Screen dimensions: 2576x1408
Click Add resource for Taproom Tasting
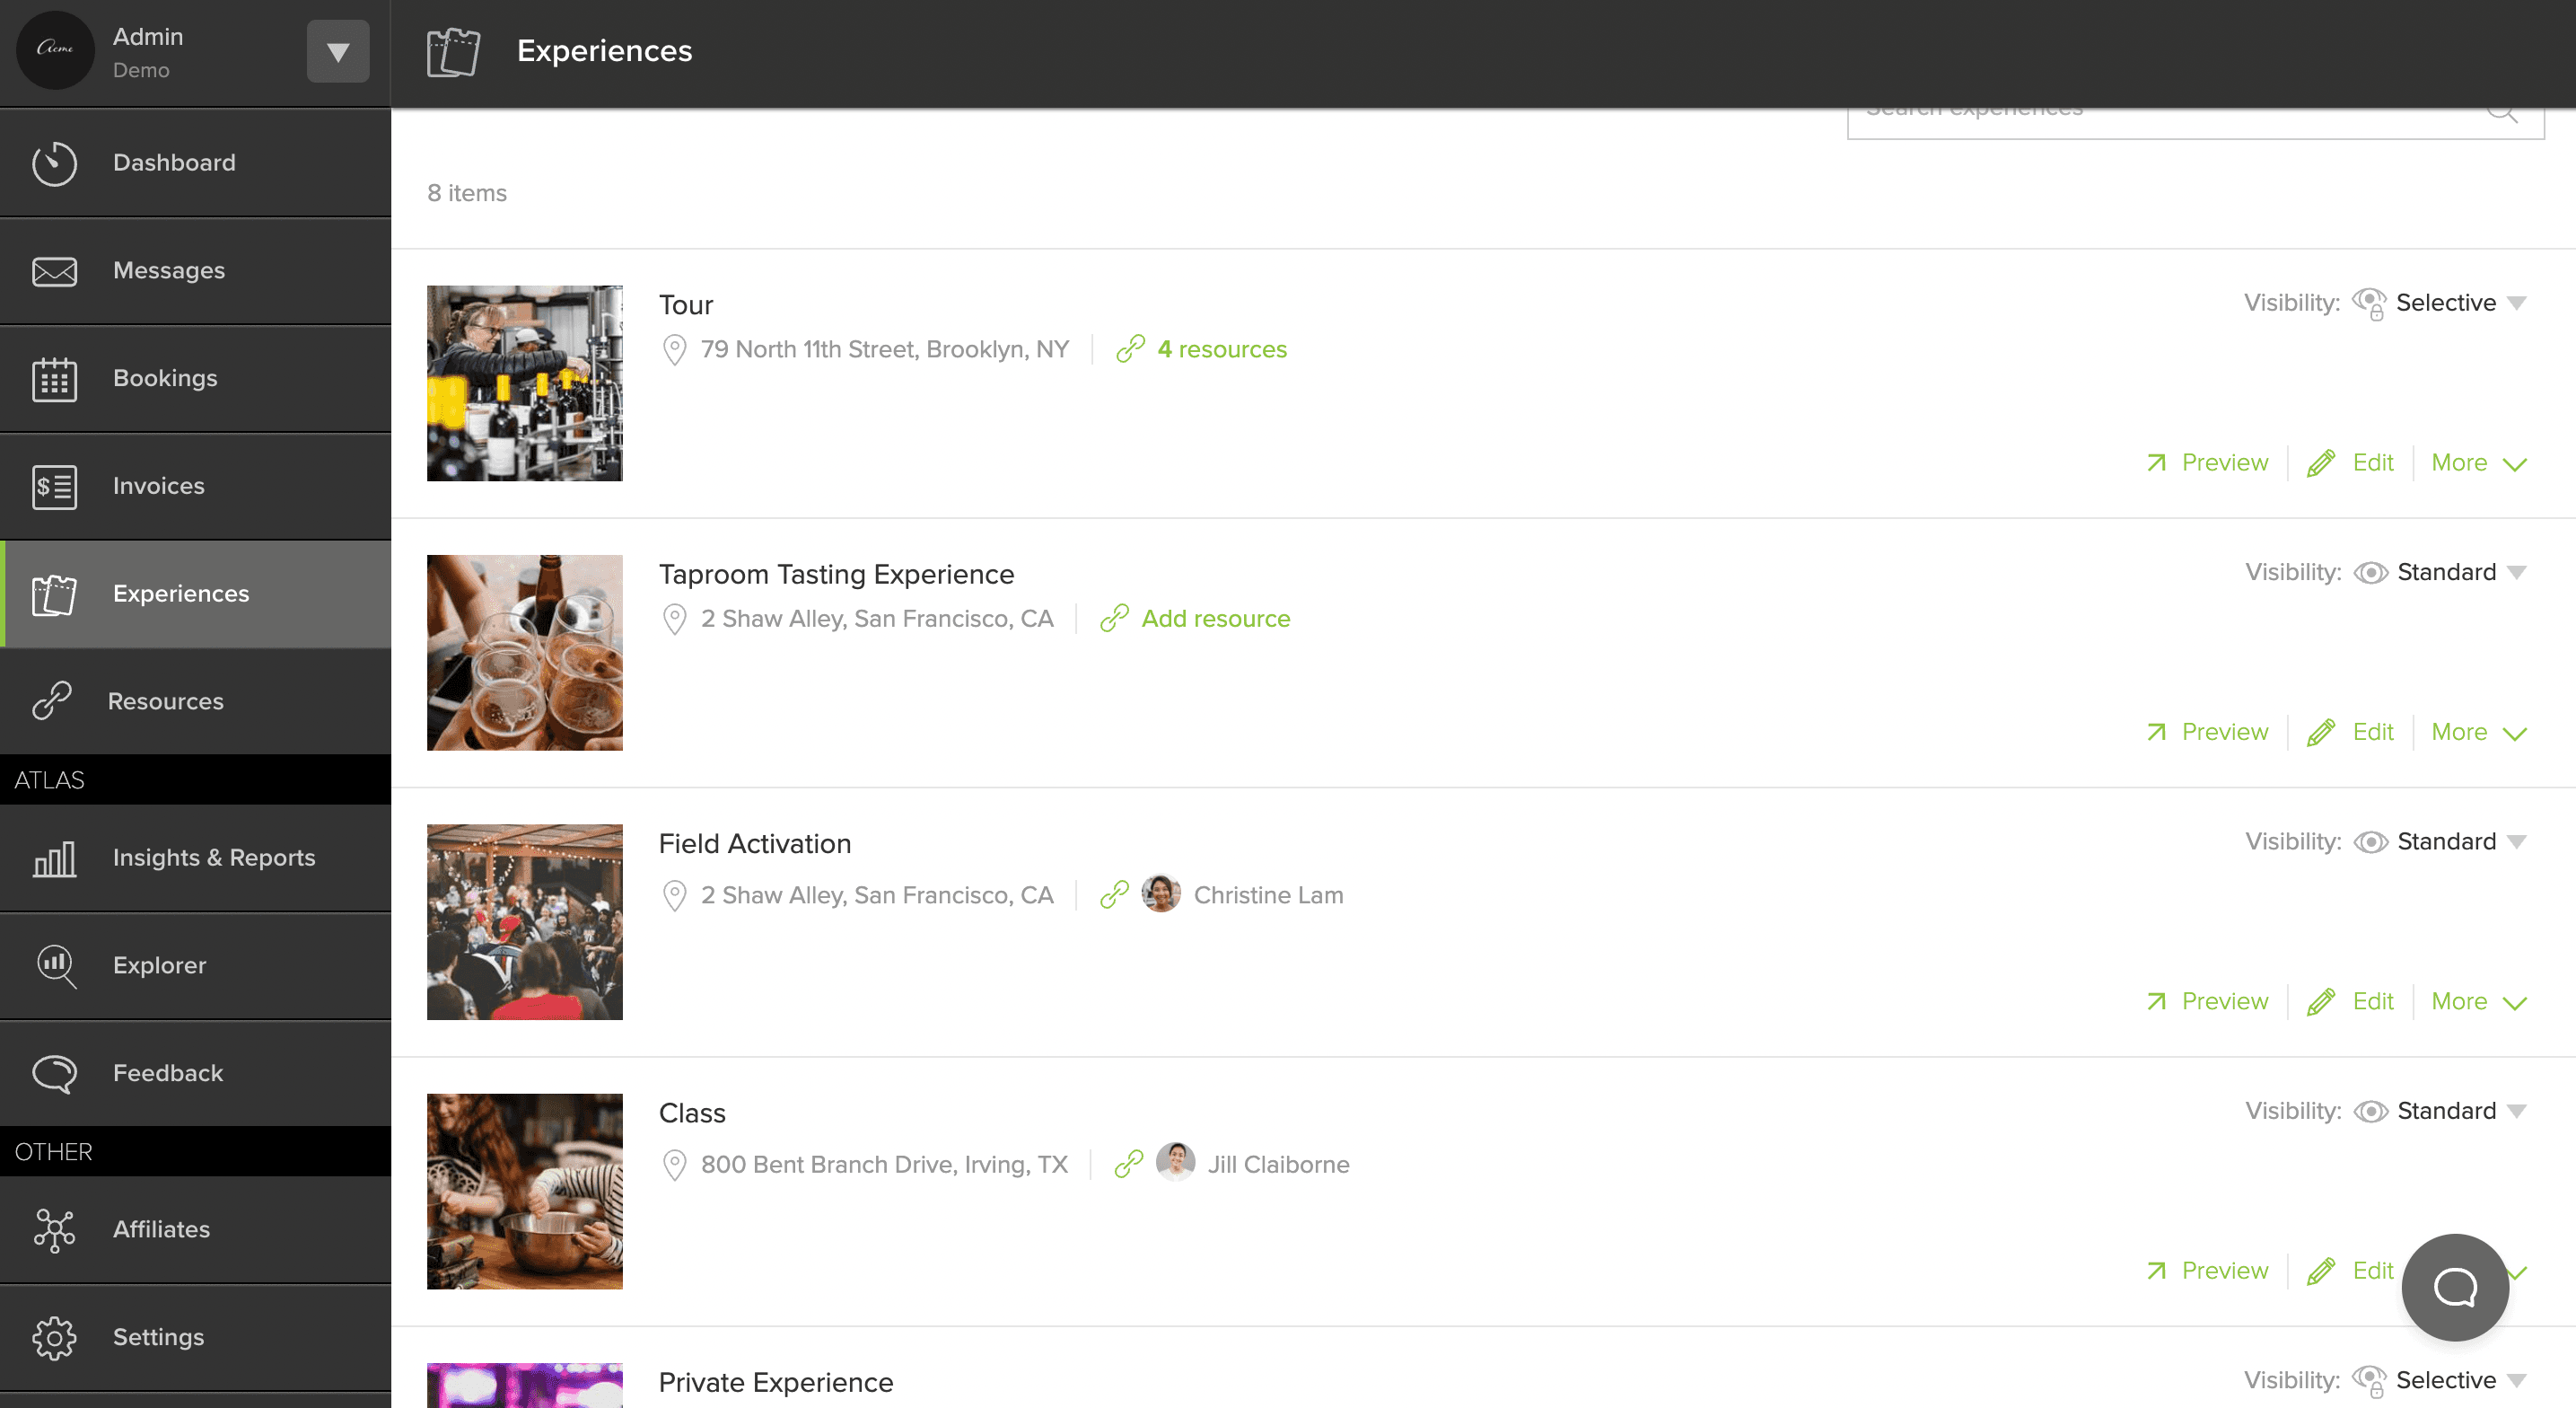tap(1215, 619)
